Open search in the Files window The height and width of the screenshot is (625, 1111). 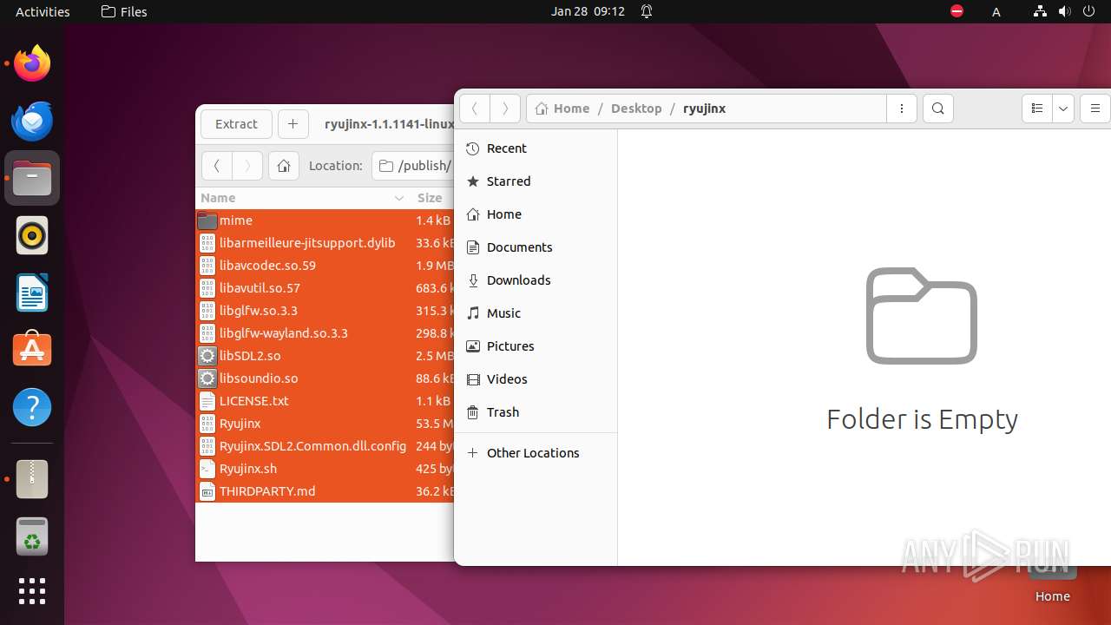pyautogui.click(x=938, y=109)
